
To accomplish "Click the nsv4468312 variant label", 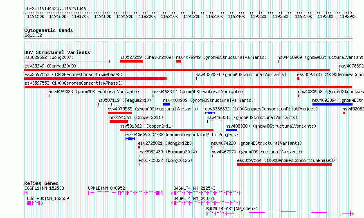I will 198,92.
